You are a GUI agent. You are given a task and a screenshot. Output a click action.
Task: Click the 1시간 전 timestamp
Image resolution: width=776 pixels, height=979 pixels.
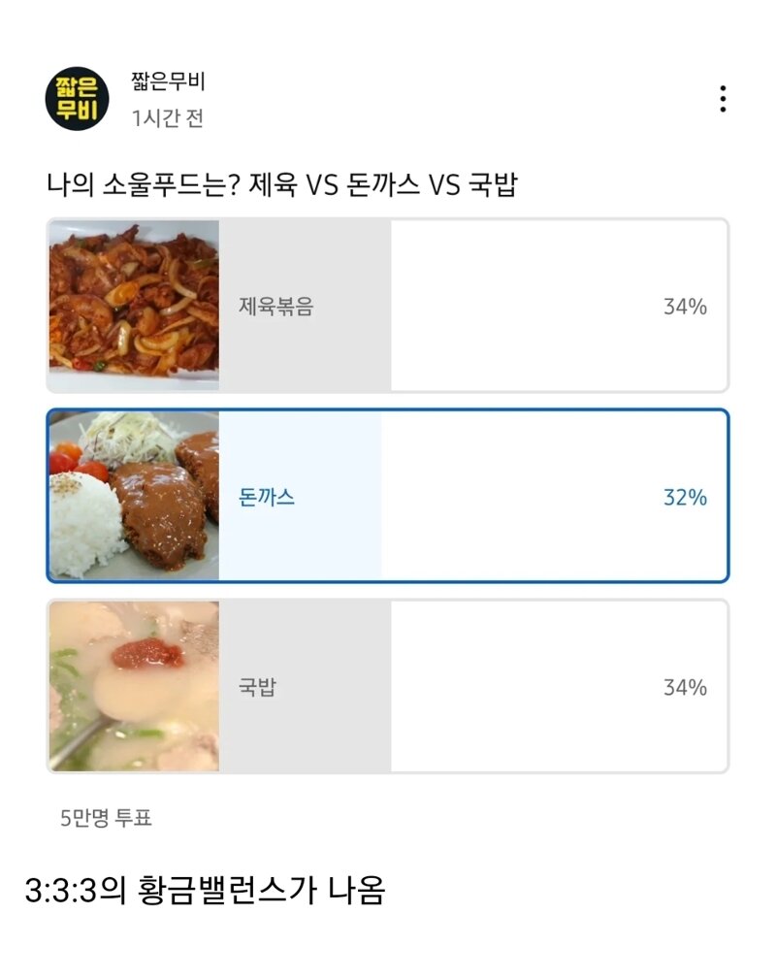click(168, 118)
